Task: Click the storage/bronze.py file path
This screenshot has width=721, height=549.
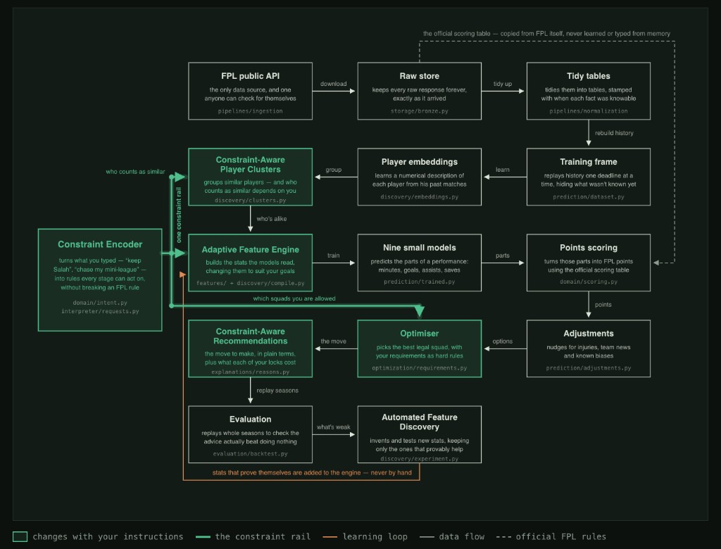Action: click(x=420, y=111)
